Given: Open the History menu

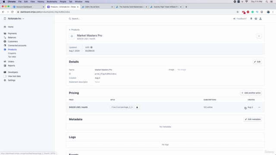Looking at the screenshot, I should pos(41,2).
